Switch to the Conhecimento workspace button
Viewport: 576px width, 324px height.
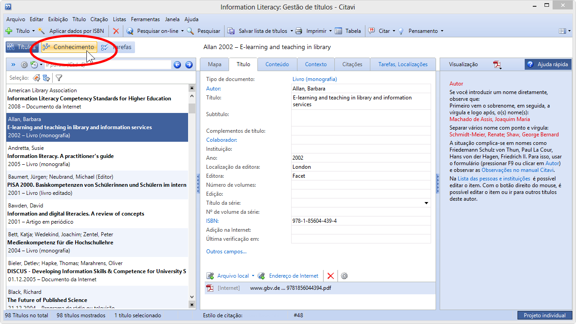pyautogui.click(x=68, y=47)
